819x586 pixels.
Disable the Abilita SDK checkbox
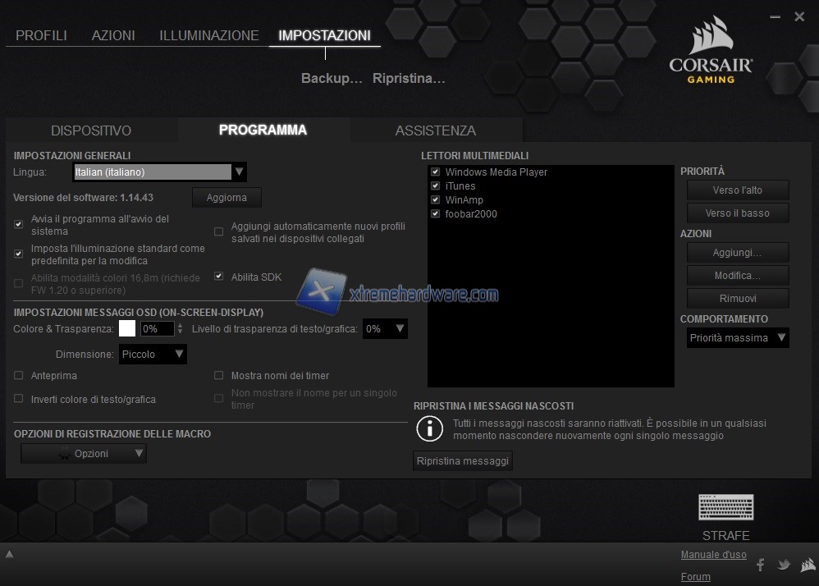pos(218,277)
